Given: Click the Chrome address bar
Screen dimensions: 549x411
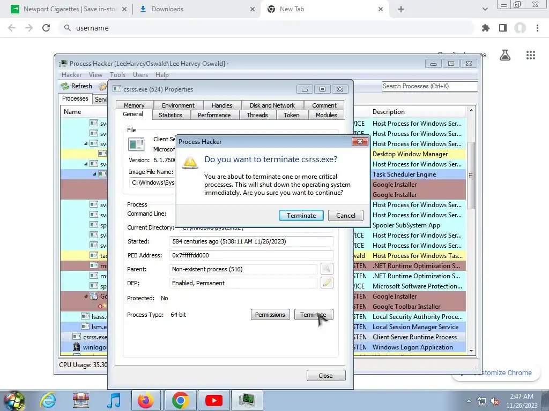Looking at the screenshot, I should pos(266,28).
